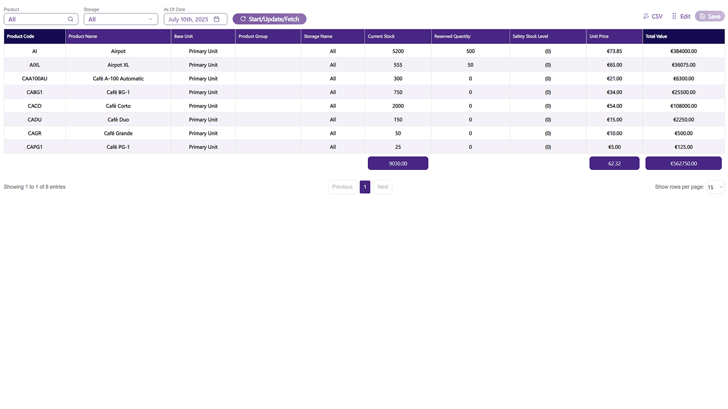Click the 9030.00 stock total pill
This screenshot has height=409, width=728.
tap(398, 163)
